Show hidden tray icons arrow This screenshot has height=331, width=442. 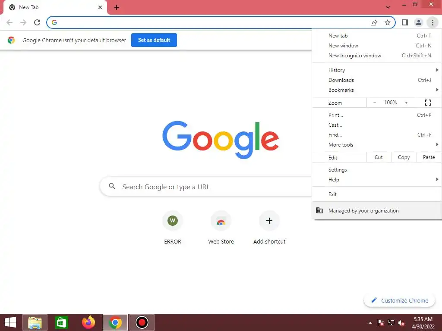[x=370, y=323]
